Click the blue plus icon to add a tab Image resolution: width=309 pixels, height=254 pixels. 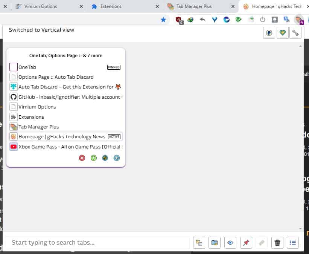point(117,158)
